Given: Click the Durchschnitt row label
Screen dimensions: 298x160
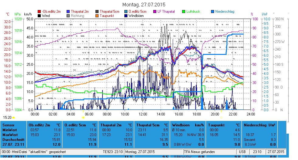Looking at the screenshot, I should point(13,140).
